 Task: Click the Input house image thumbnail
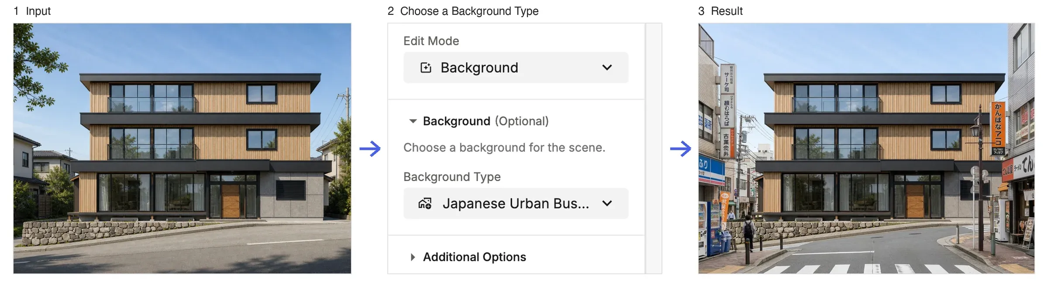182,149
